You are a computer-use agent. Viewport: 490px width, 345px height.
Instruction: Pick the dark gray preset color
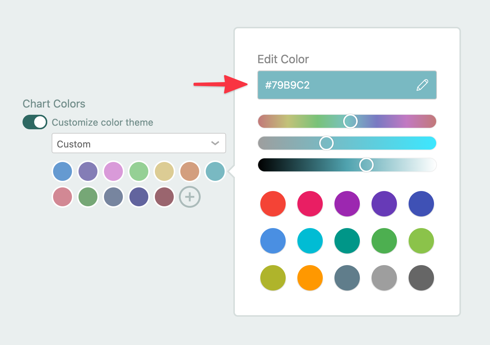pos(421,278)
